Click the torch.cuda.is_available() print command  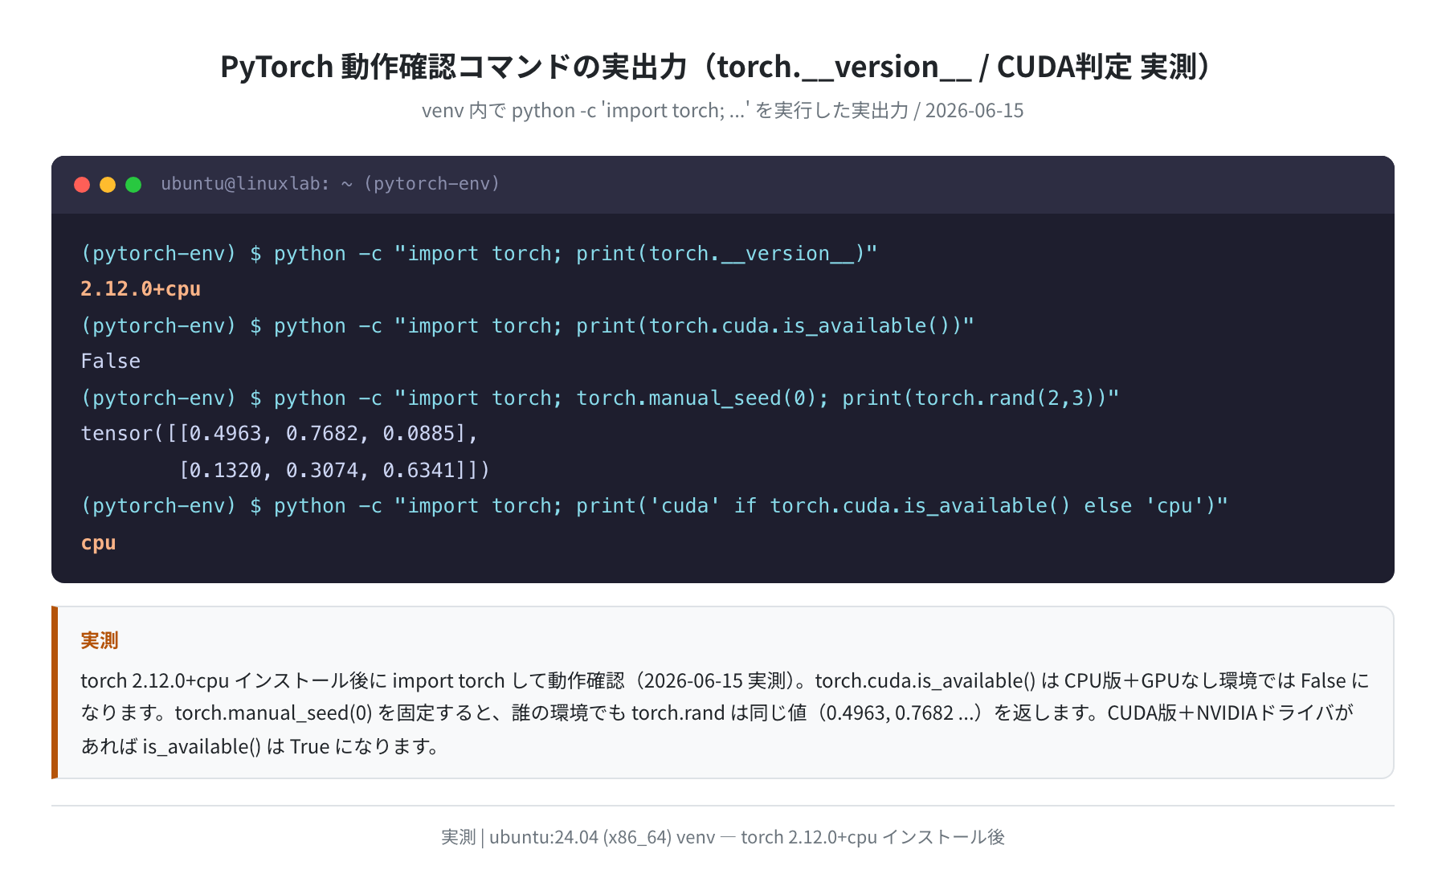point(527,325)
